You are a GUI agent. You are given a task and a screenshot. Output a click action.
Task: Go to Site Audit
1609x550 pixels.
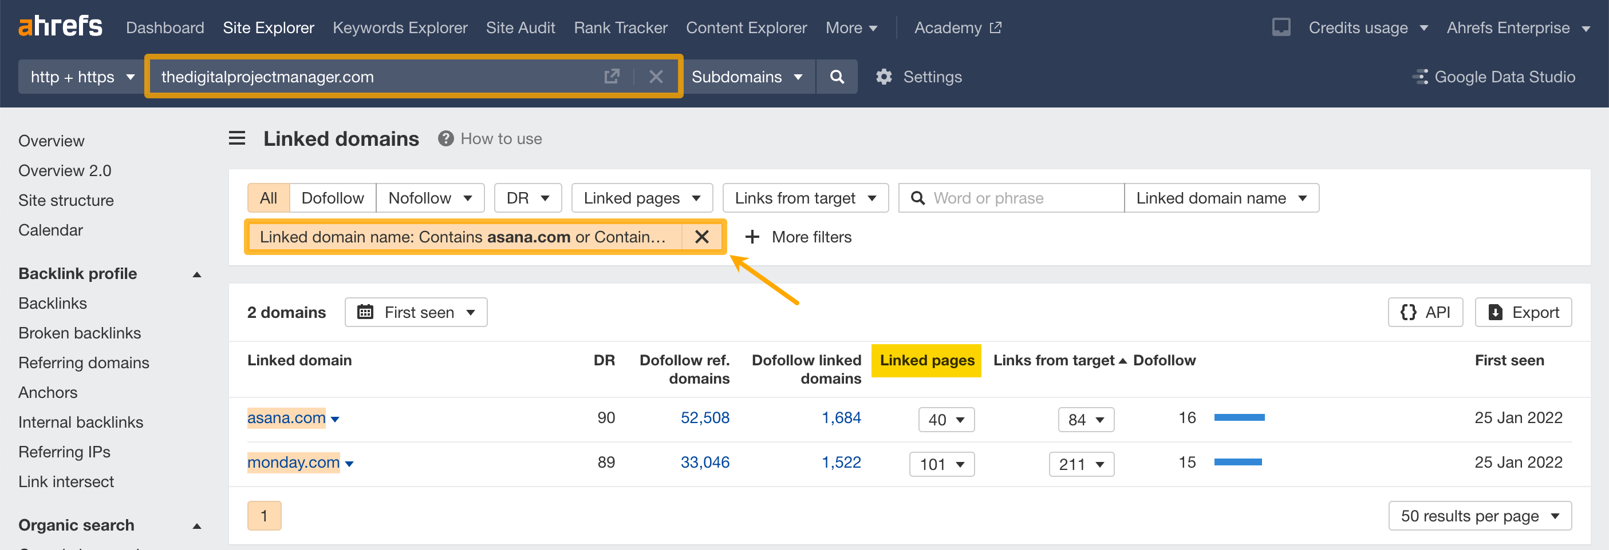click(x=520, y=27)
